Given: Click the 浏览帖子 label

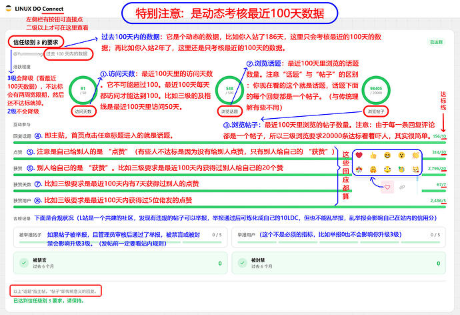Looking at the screenshot, I should point(376,111).
